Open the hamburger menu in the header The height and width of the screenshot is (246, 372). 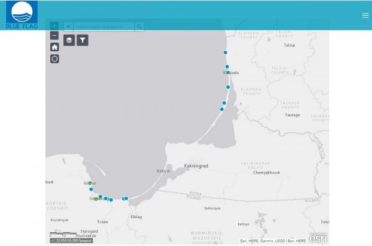(x=365, y=15)
